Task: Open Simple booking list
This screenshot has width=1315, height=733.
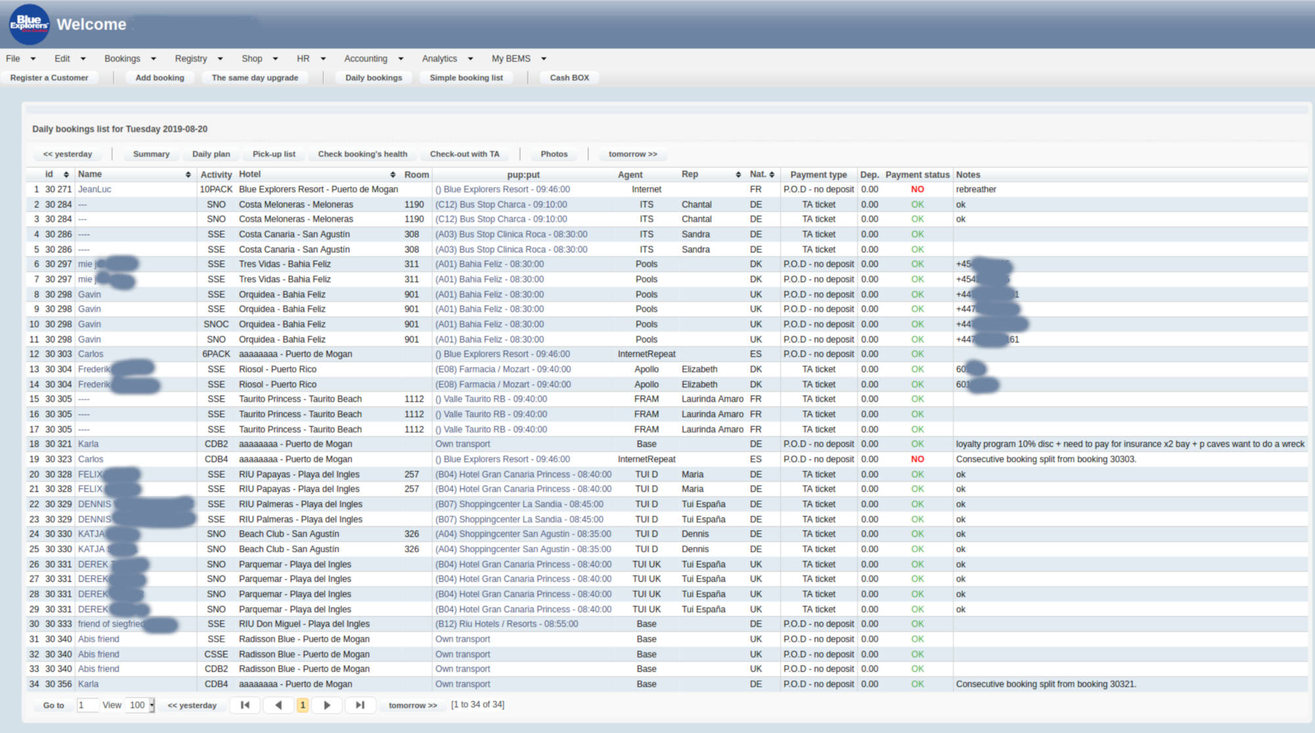Action: [x=466, y=78]
